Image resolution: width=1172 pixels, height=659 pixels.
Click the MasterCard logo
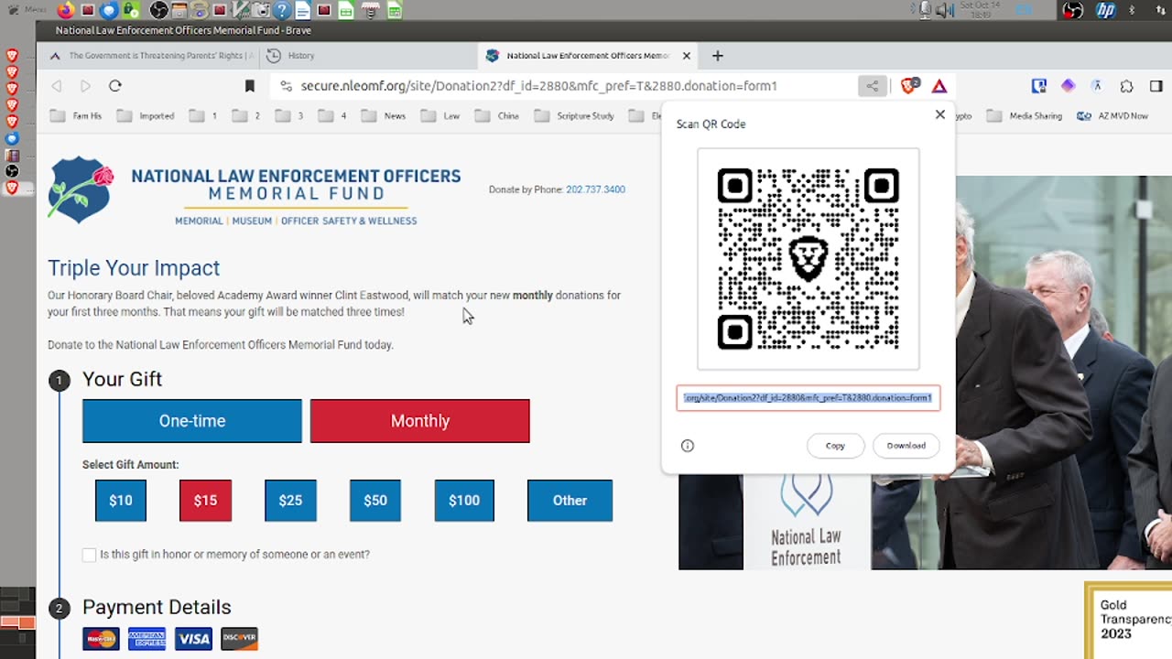101,639
